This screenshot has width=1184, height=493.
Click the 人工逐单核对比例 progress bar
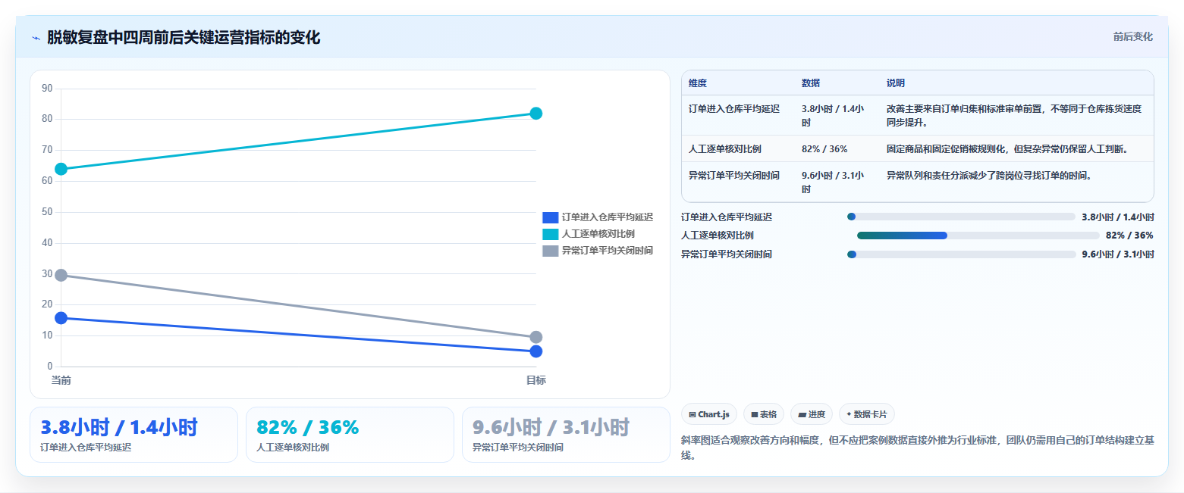pyautogui.click(x=978, y=236)
